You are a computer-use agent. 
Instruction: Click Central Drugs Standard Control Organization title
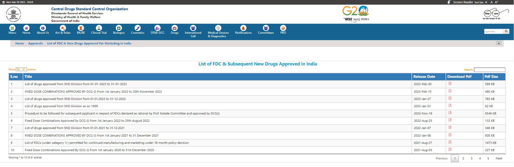pos(90,9)
